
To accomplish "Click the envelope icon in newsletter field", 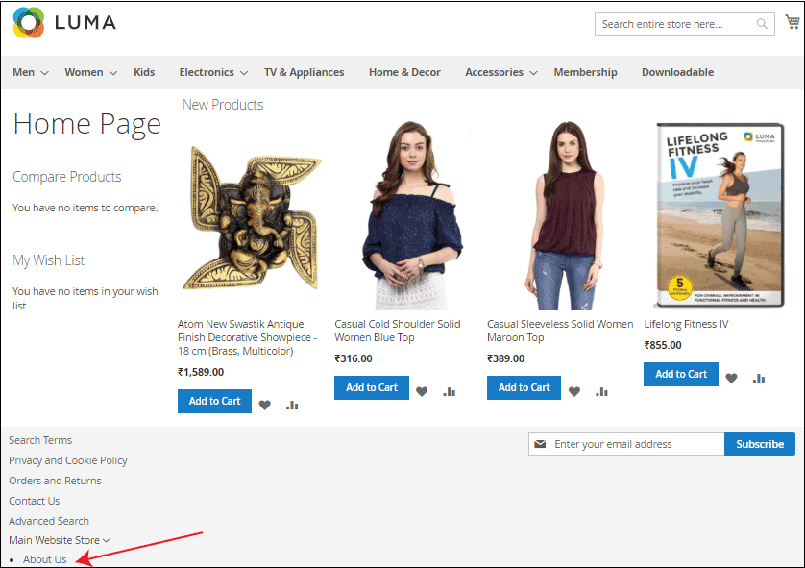I will click(540, 444).
